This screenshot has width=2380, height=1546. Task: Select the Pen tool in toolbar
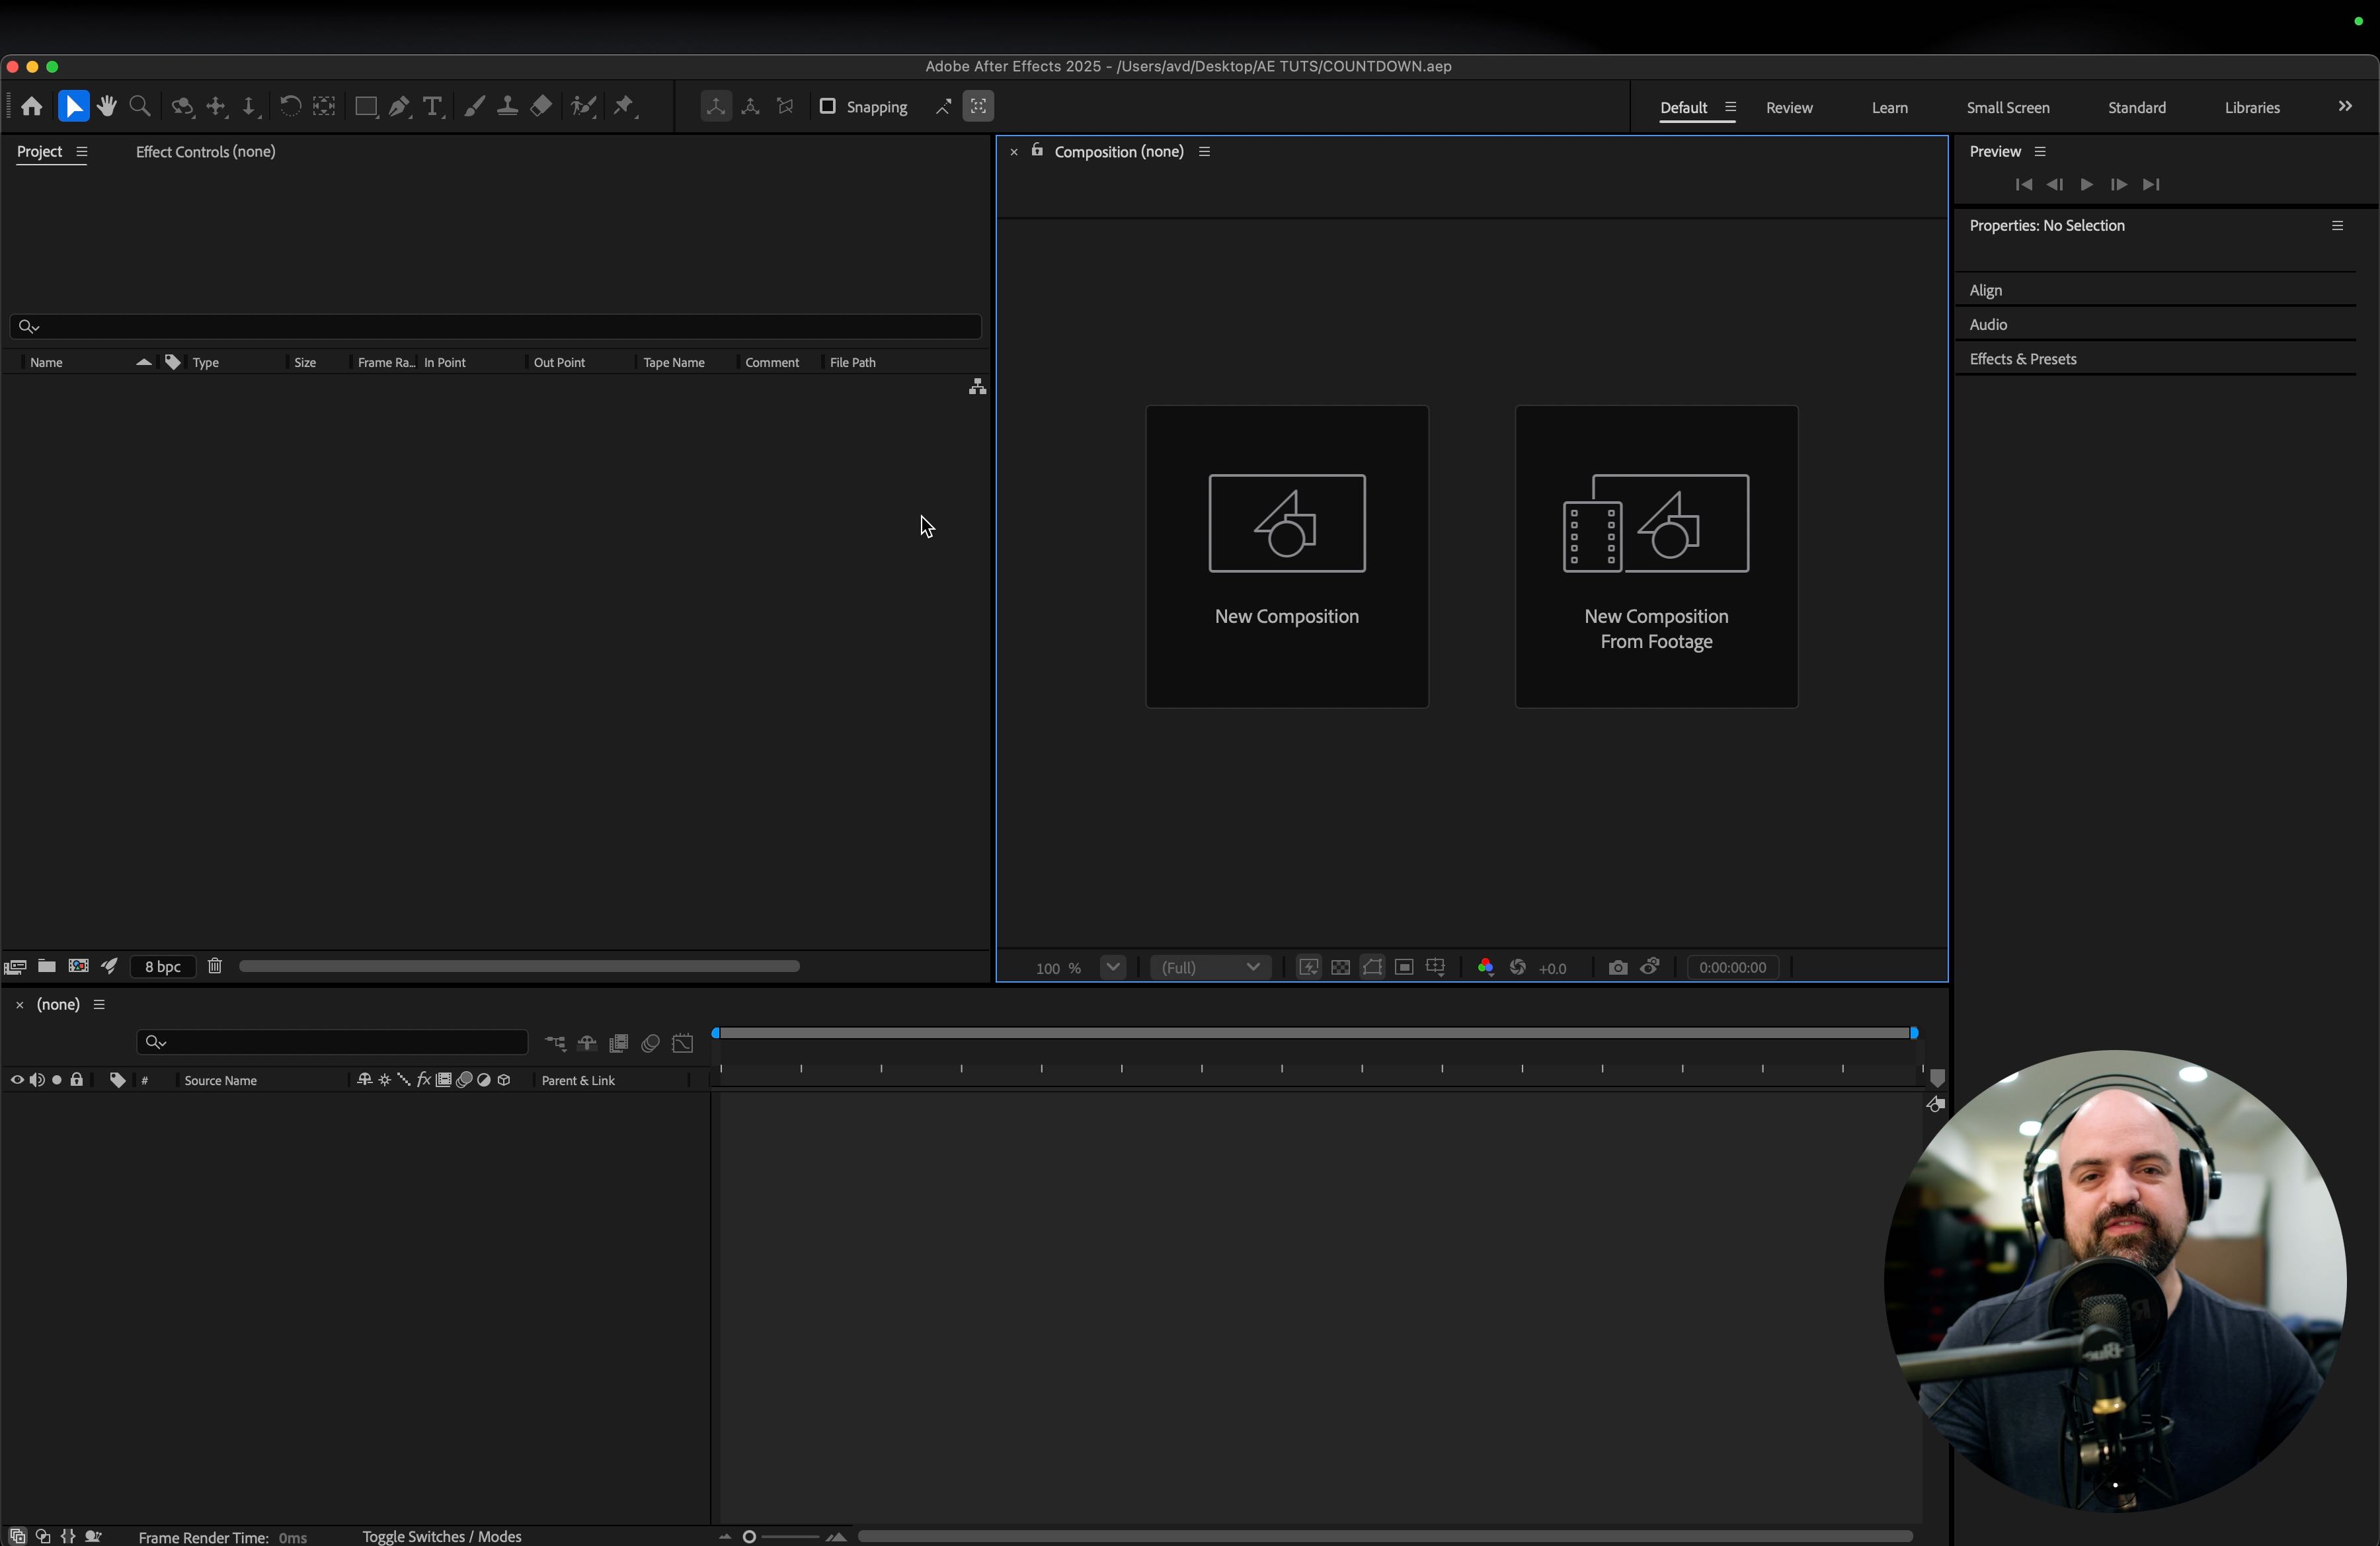tap(399, 107)
